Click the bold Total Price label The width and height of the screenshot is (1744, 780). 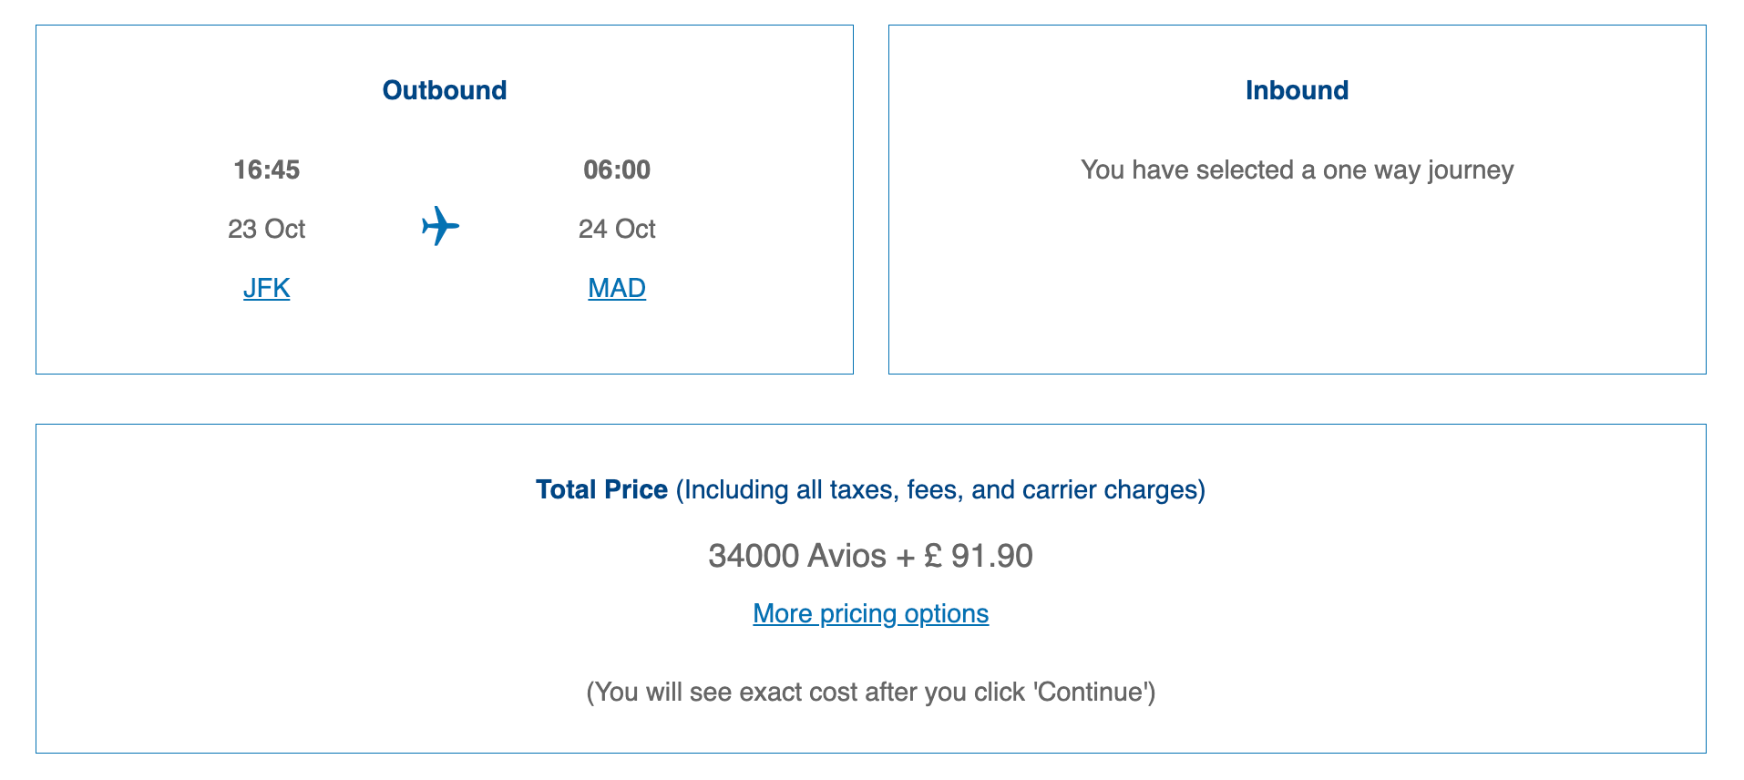[x=601, y=489]
